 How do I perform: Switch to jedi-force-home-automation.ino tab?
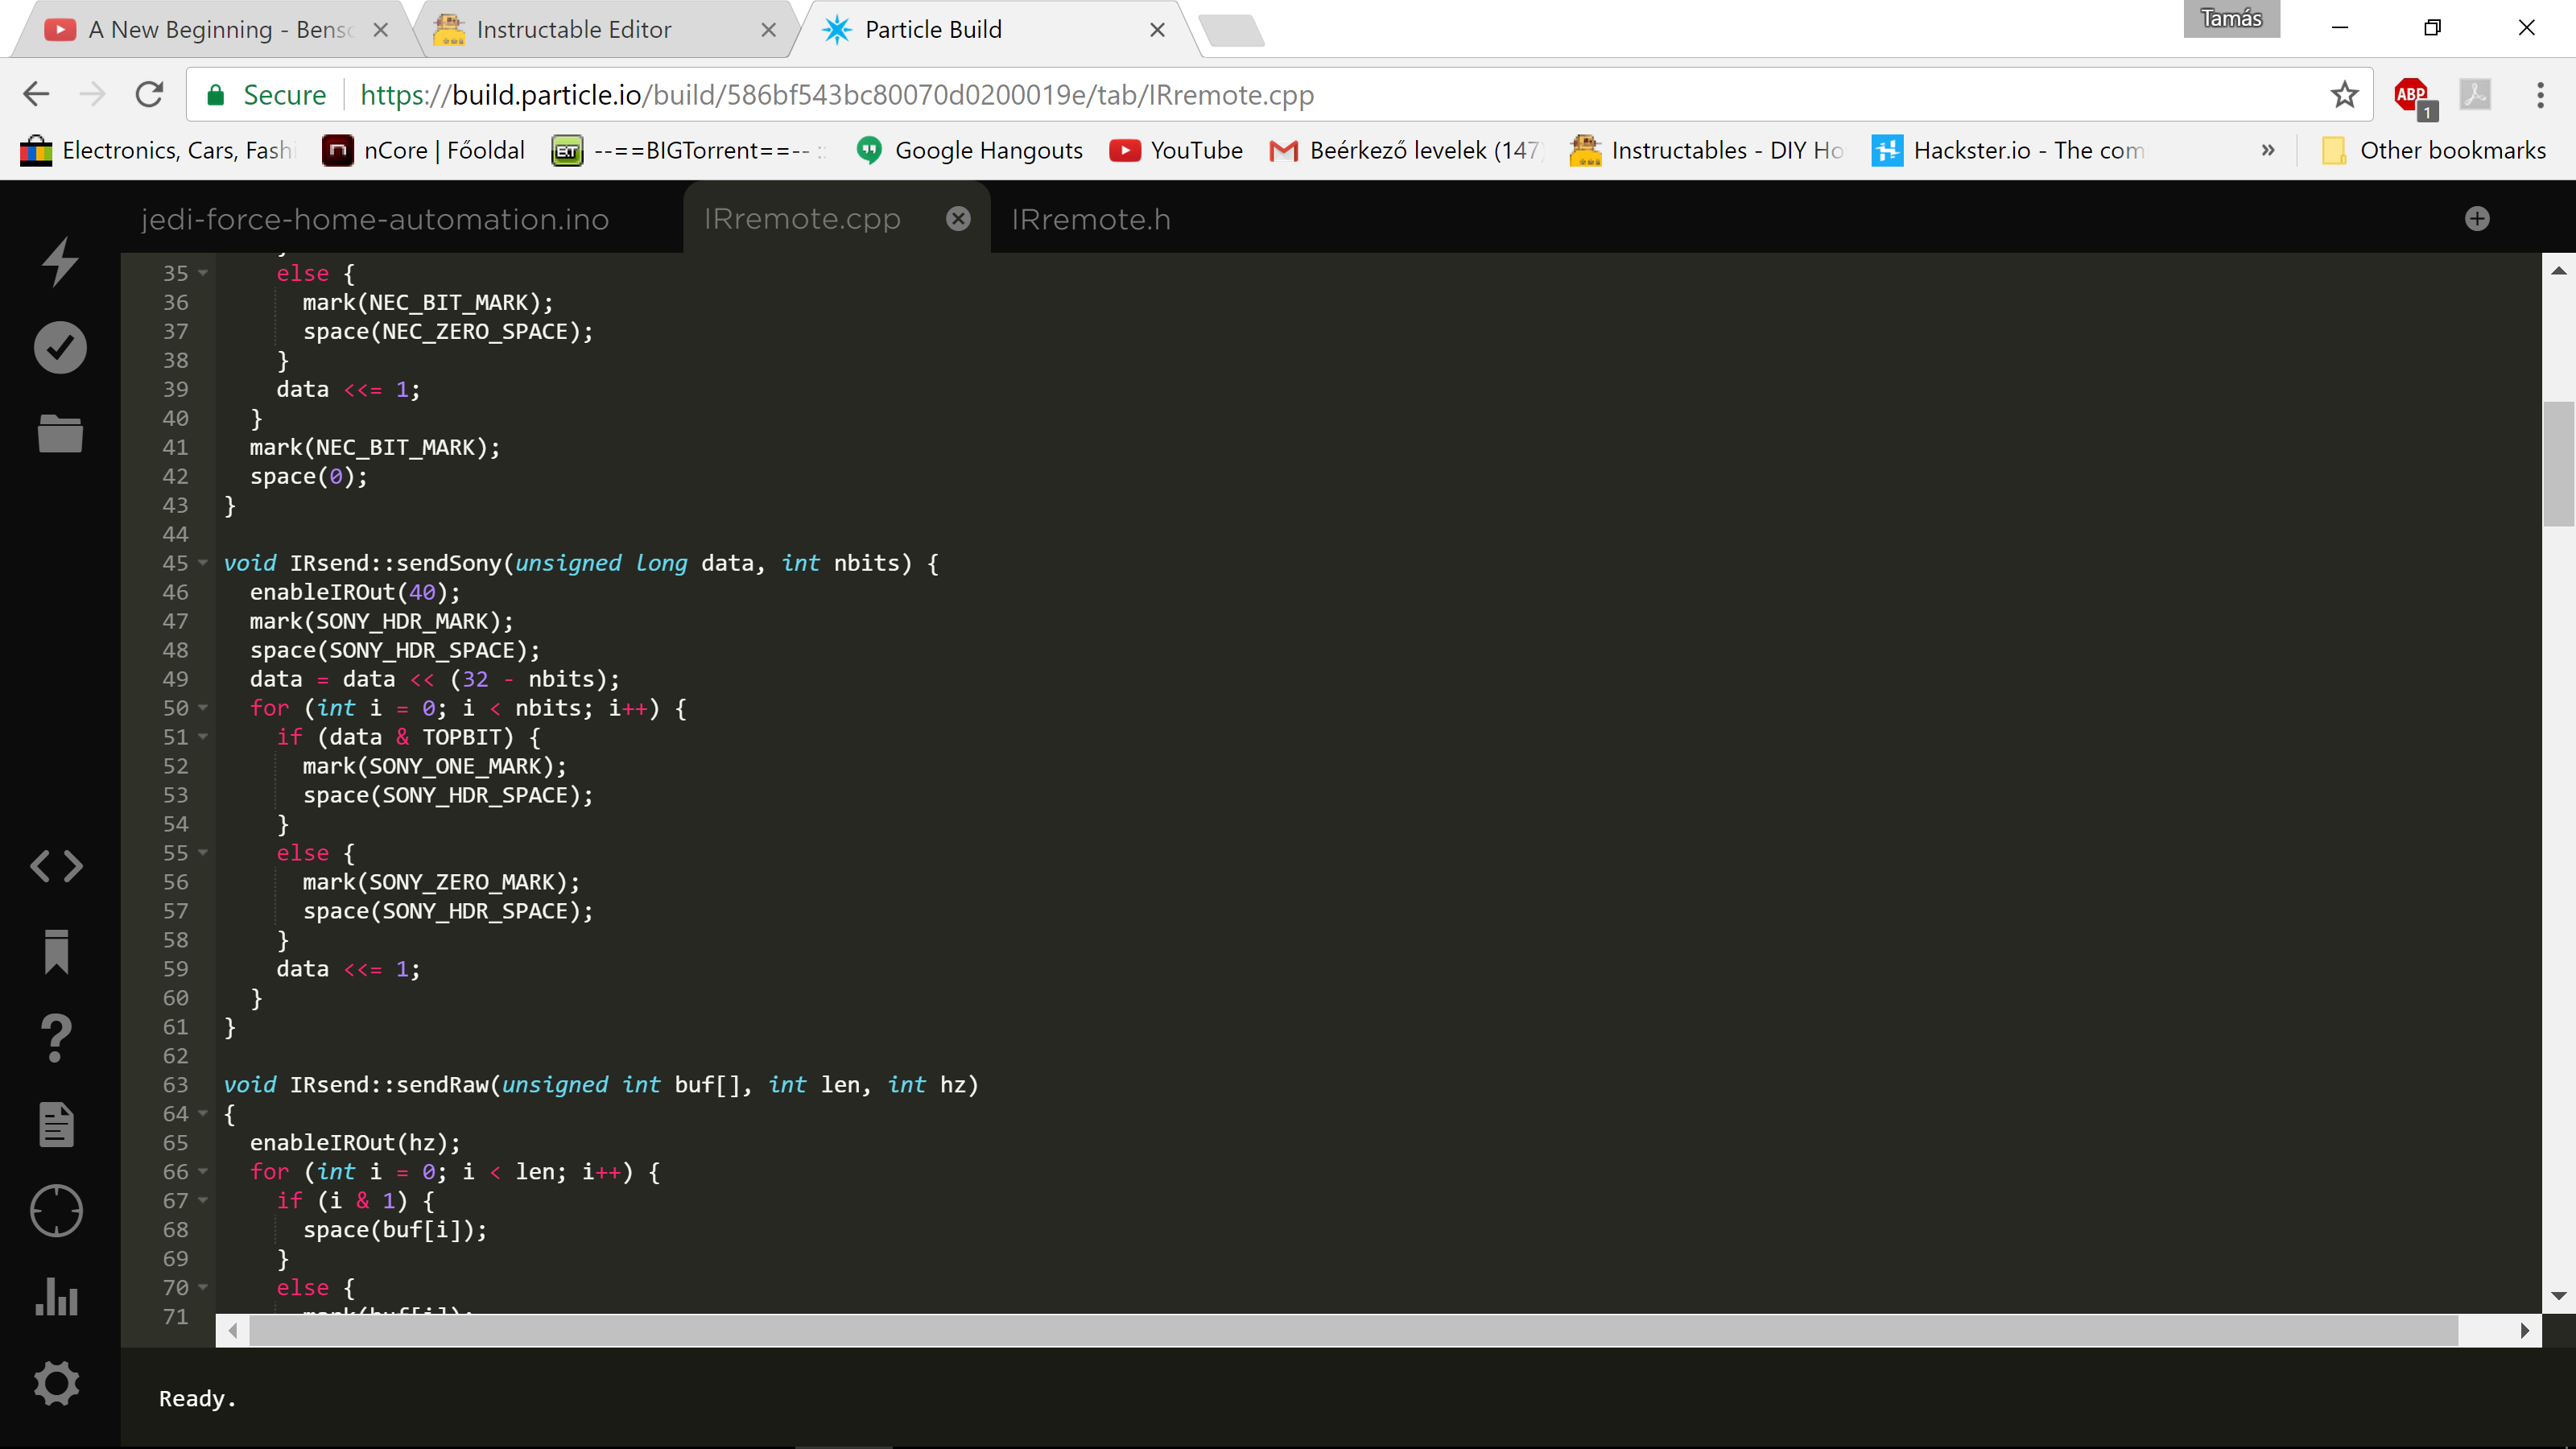(x=375, y=217)
